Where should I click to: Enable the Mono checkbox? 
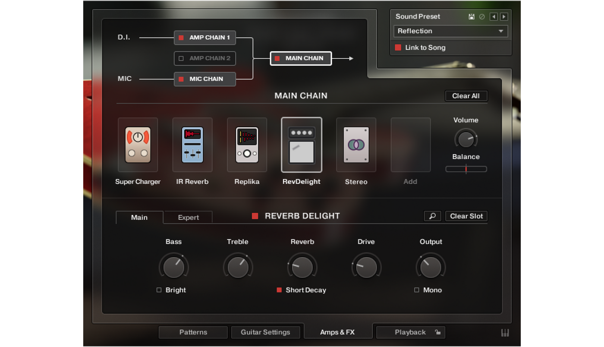click(417, 290)
